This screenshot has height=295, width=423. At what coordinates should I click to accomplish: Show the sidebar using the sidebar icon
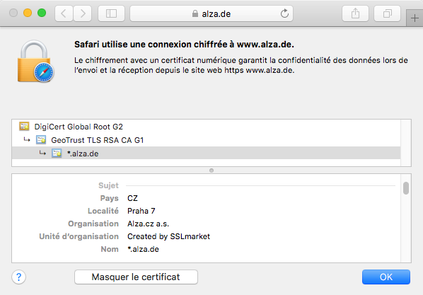click(x=111, y=13)
